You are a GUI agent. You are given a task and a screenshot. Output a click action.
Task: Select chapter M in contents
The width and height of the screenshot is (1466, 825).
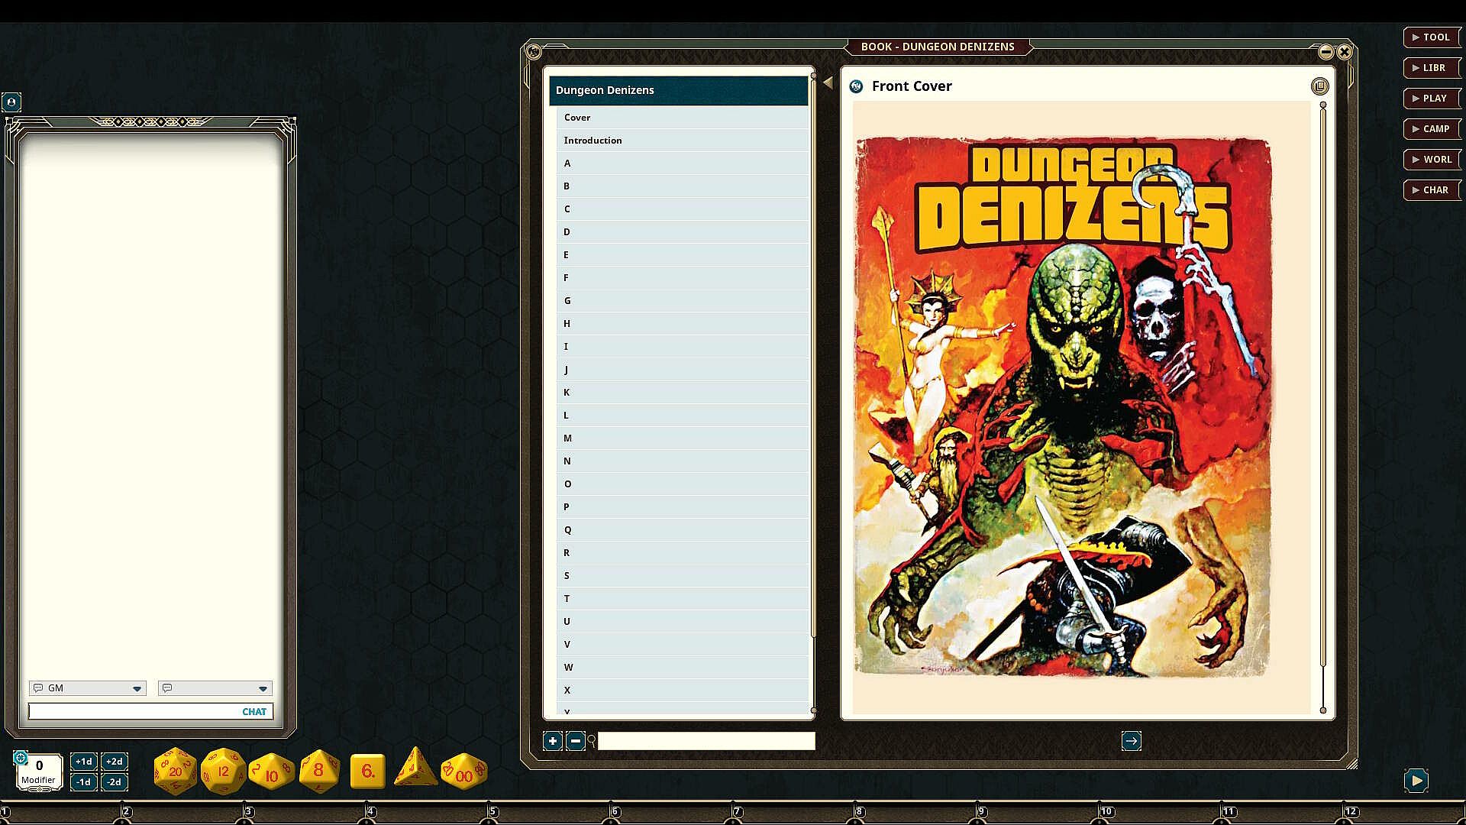point(567,438)
